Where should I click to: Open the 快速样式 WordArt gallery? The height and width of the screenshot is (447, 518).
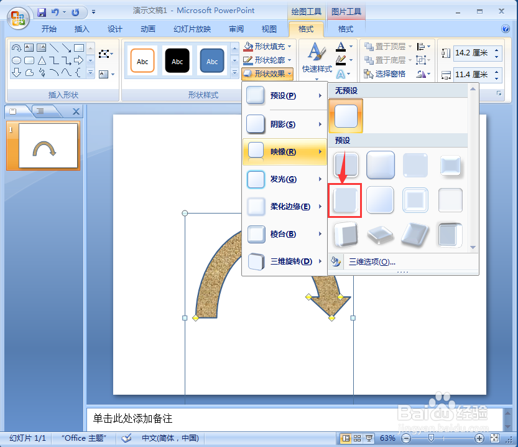pos(317,61)
